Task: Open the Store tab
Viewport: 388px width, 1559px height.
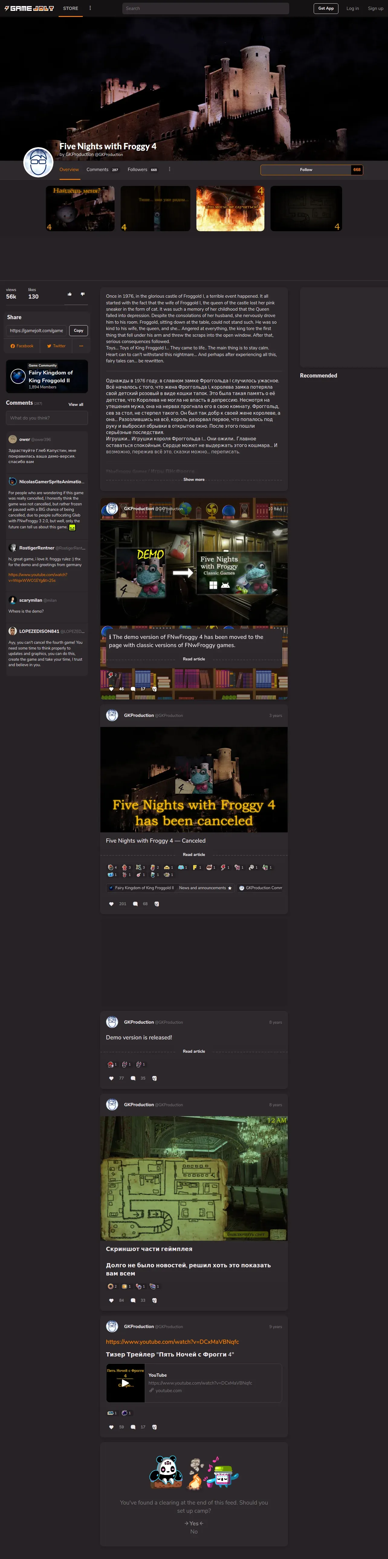Action: point(71,8)
